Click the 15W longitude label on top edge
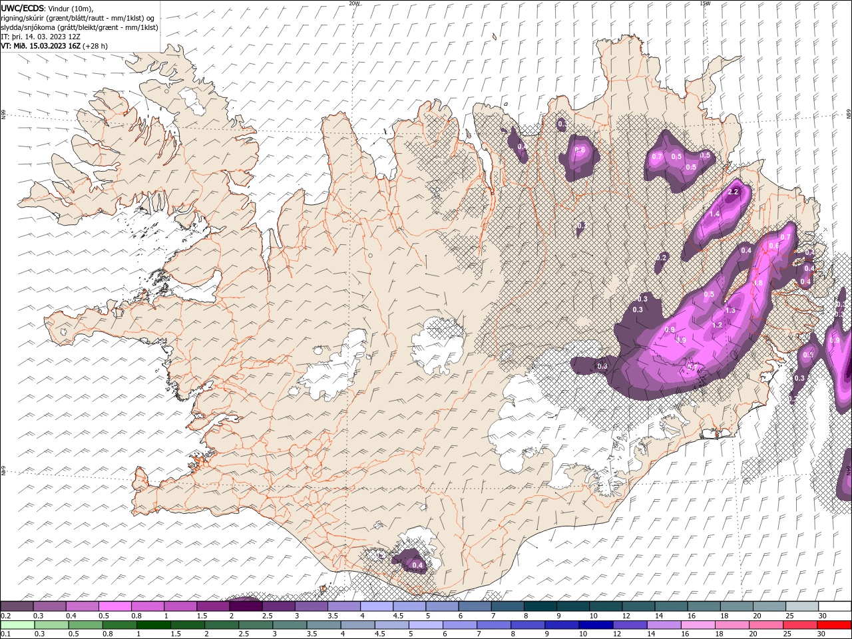 [x=705, y=3]
